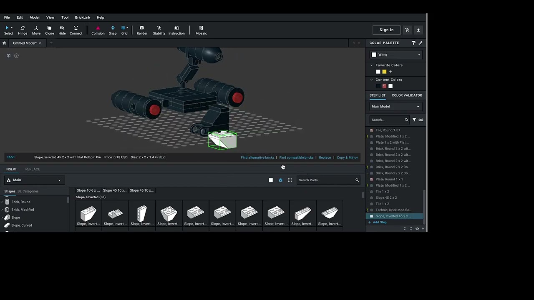Open the shopping cart icon
The image size is (534, 300).
[407, 30]
